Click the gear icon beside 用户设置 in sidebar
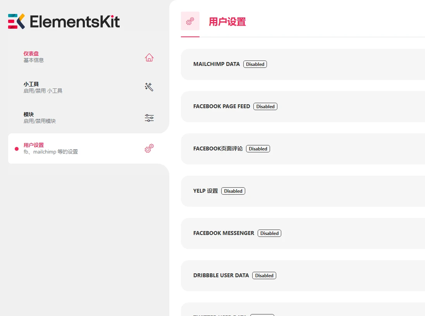 149,149
